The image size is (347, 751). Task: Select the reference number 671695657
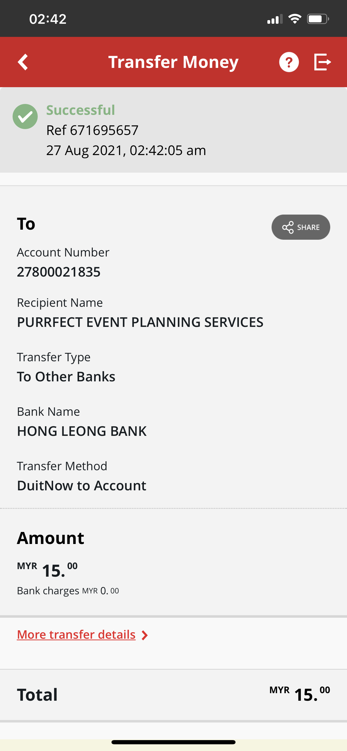coord(104,130)
